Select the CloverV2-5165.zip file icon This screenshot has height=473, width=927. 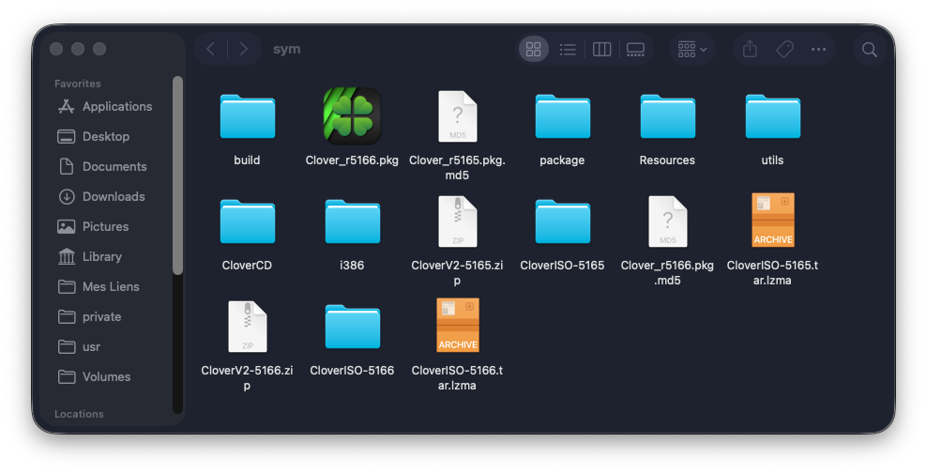point(457,221)
